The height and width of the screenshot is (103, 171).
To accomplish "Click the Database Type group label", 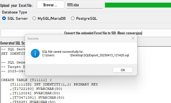I will 15,12.
